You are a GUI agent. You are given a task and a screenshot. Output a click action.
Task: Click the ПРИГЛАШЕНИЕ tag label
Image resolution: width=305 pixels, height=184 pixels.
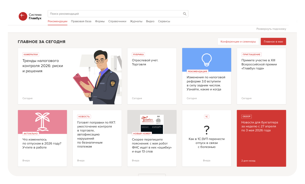[251, 55]
